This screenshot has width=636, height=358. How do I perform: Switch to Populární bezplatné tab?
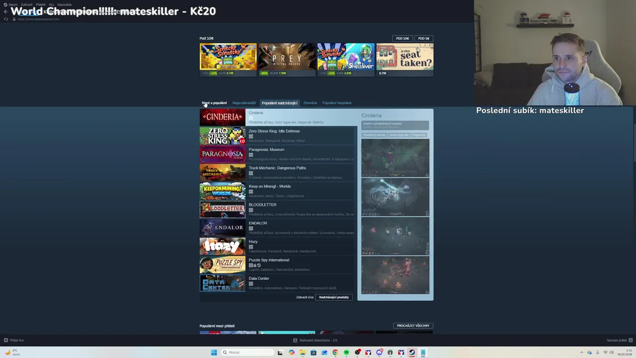click(337, 103)
